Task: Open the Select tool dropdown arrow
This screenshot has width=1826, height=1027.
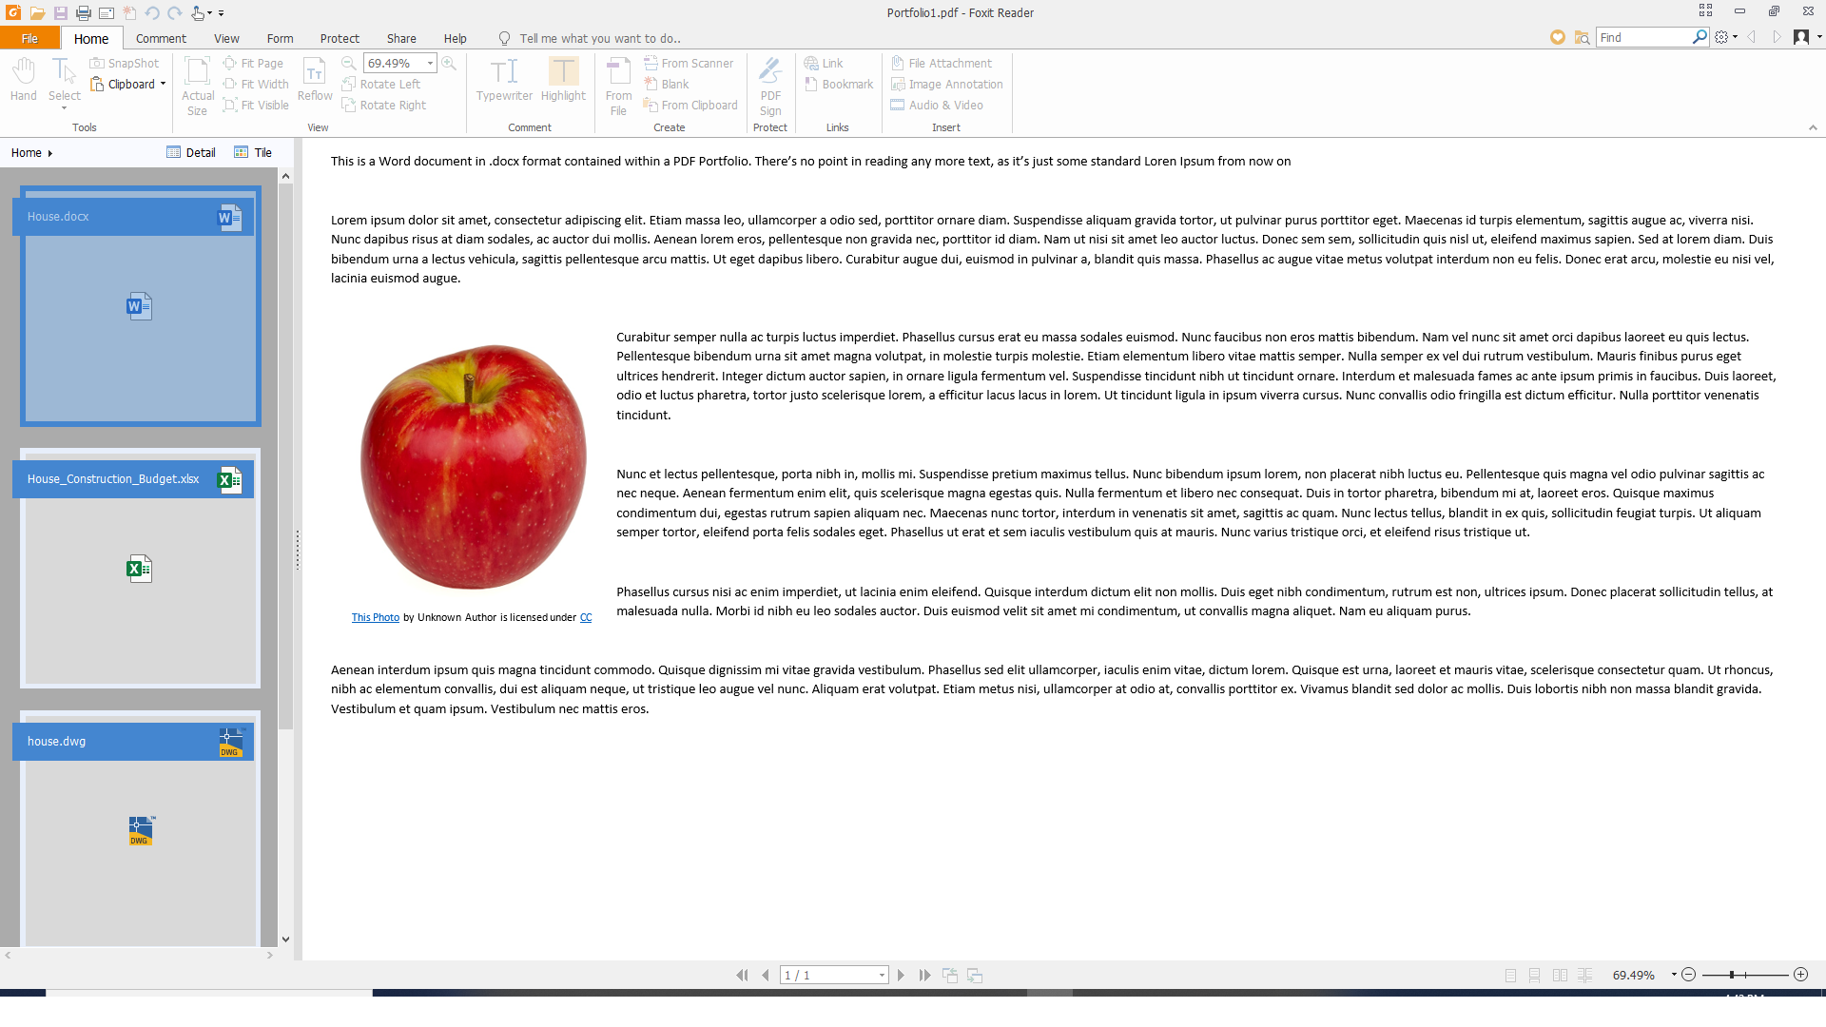Action: (64, 109)
